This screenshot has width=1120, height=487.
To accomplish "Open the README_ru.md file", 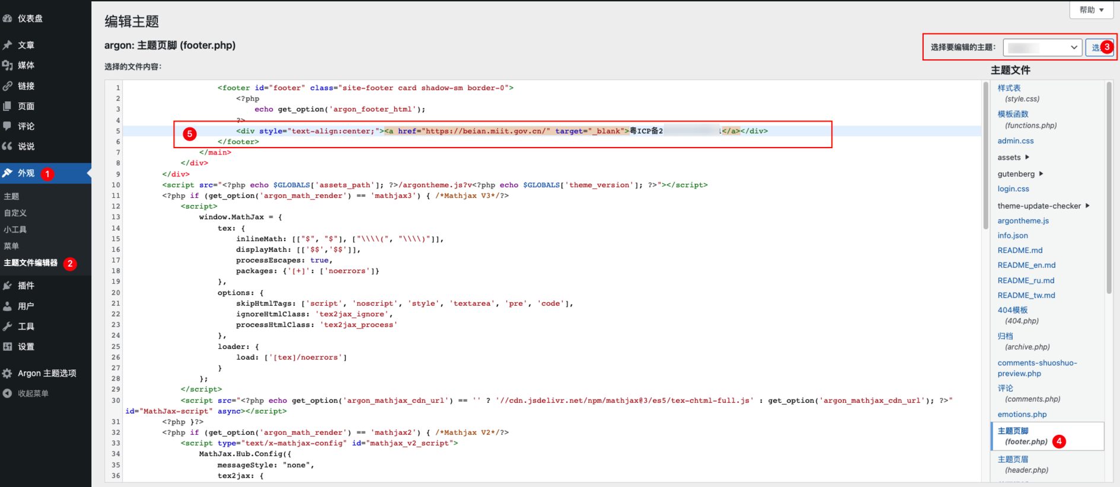I will 1026,281.
